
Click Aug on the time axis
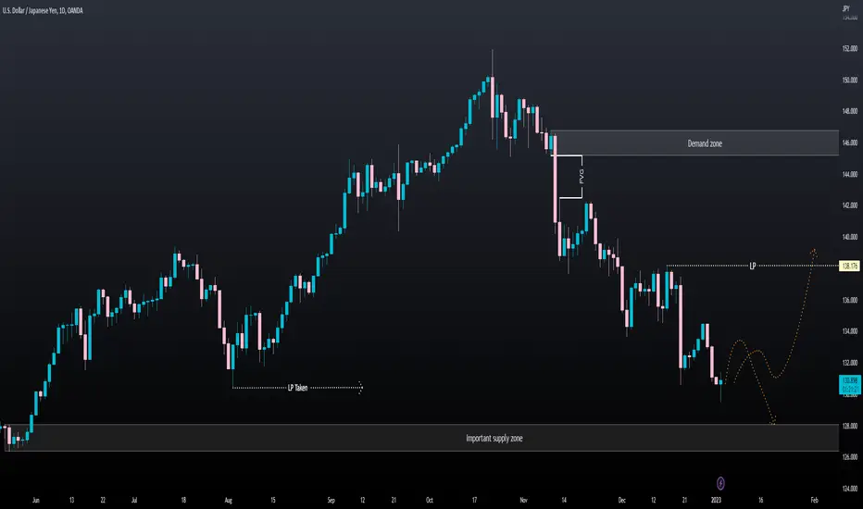(229, 500)
